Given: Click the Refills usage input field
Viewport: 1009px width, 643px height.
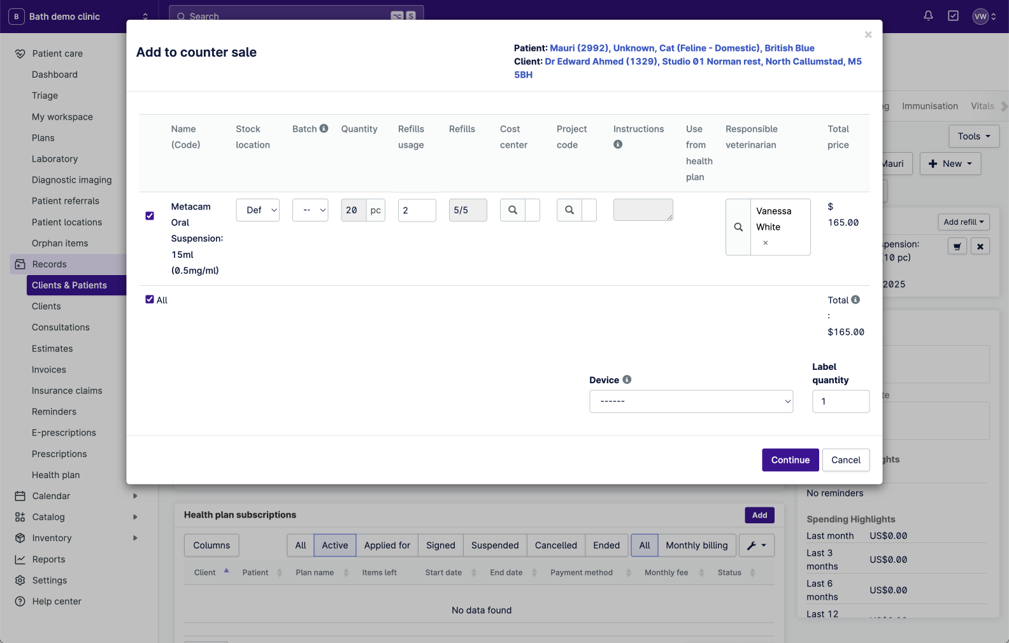Looking at the screenshot, I should point(417,210).
